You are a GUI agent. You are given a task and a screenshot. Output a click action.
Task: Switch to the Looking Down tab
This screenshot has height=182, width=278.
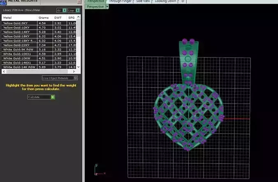click(x=165, y=1)
